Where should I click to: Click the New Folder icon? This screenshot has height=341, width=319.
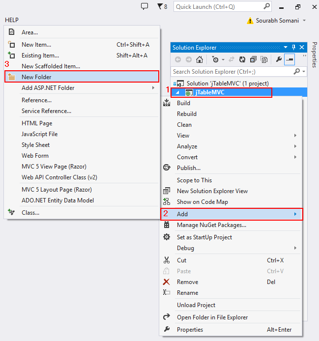click(11, 77)
